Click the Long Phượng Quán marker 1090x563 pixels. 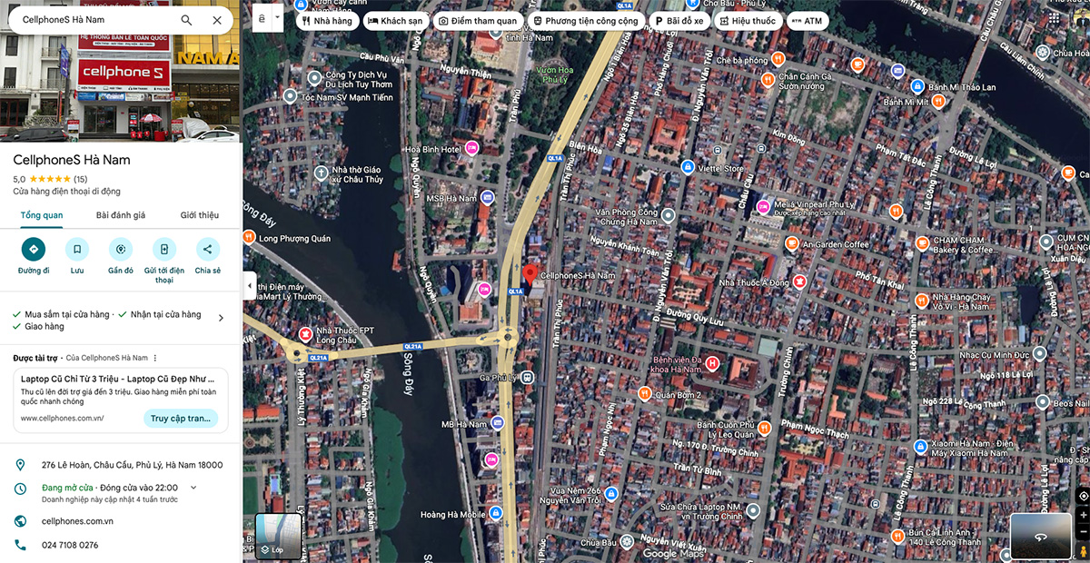coord(250,239)
